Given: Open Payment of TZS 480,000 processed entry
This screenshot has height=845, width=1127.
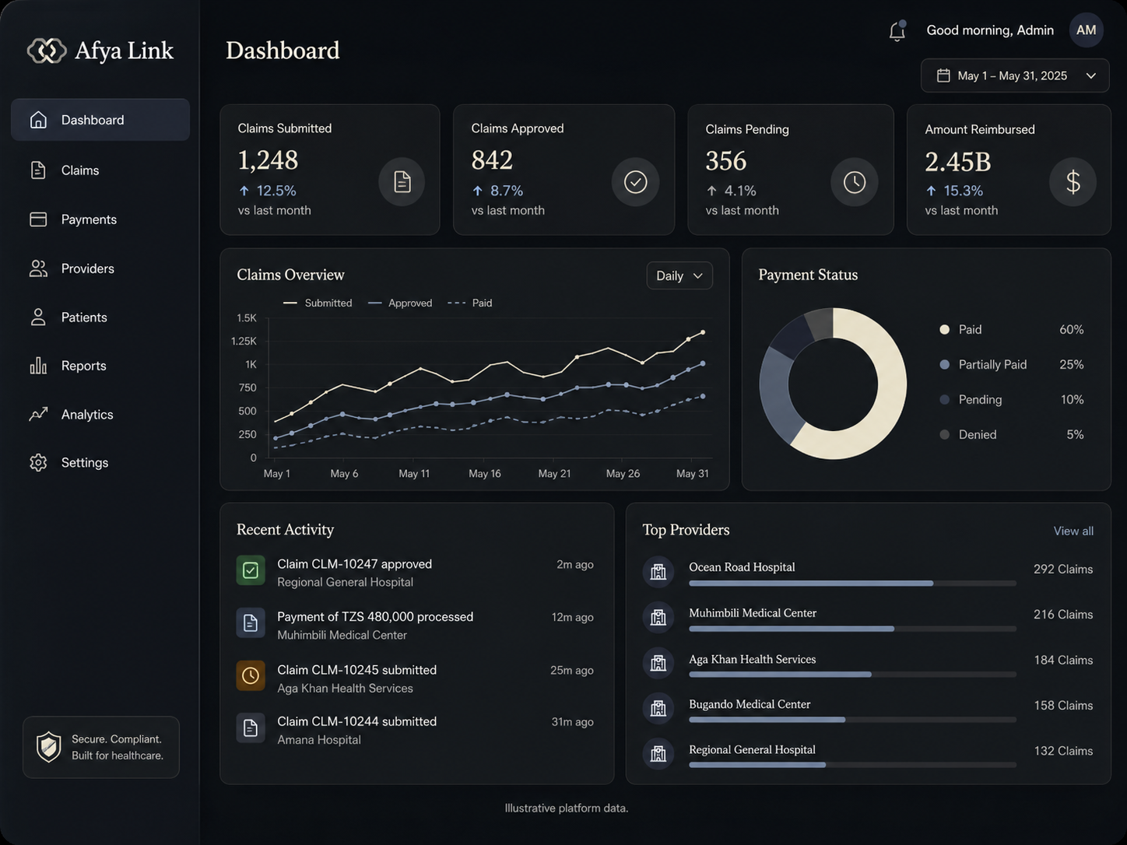Looking at the screenshot, I should 415,625.
